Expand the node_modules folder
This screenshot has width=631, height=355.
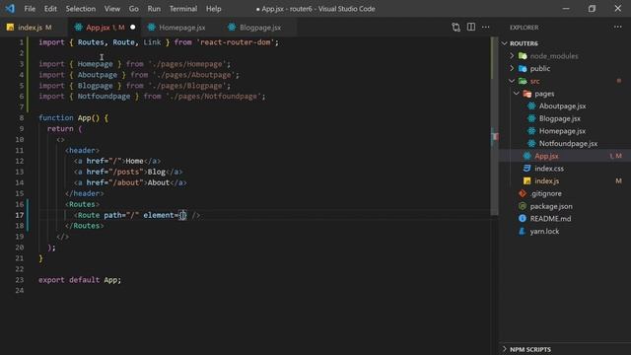point(513,56)
